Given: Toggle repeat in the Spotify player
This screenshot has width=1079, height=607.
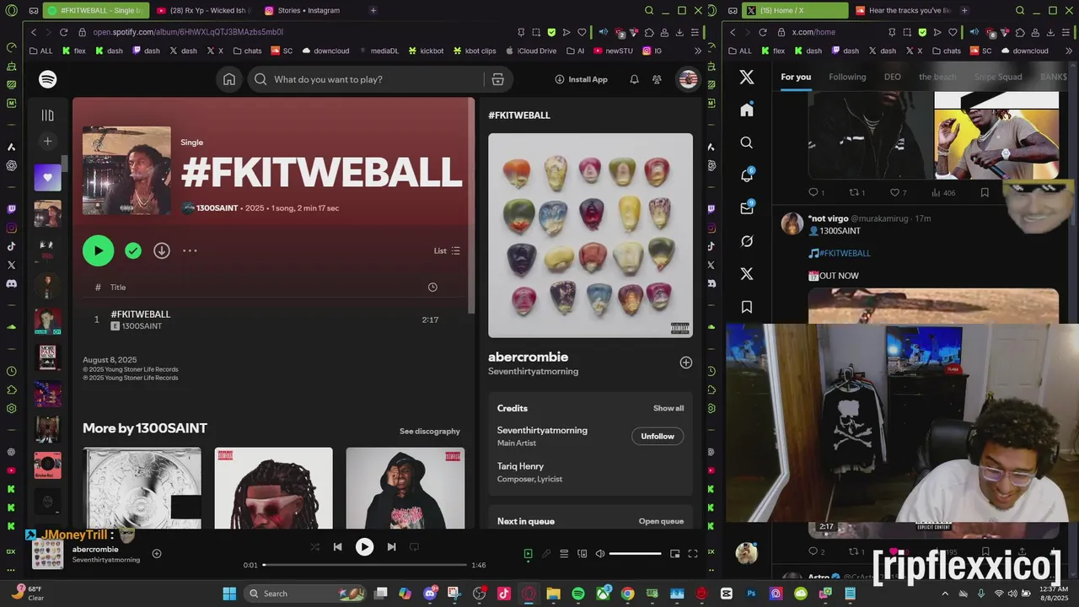Looking at the screenshot, I should point(414,546).
